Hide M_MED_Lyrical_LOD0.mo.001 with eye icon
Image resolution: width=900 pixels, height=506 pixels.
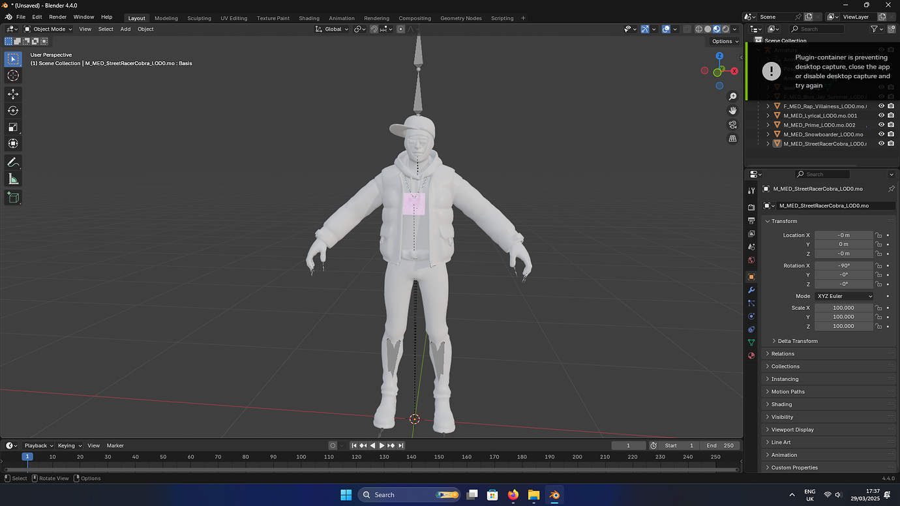[881, 115]
